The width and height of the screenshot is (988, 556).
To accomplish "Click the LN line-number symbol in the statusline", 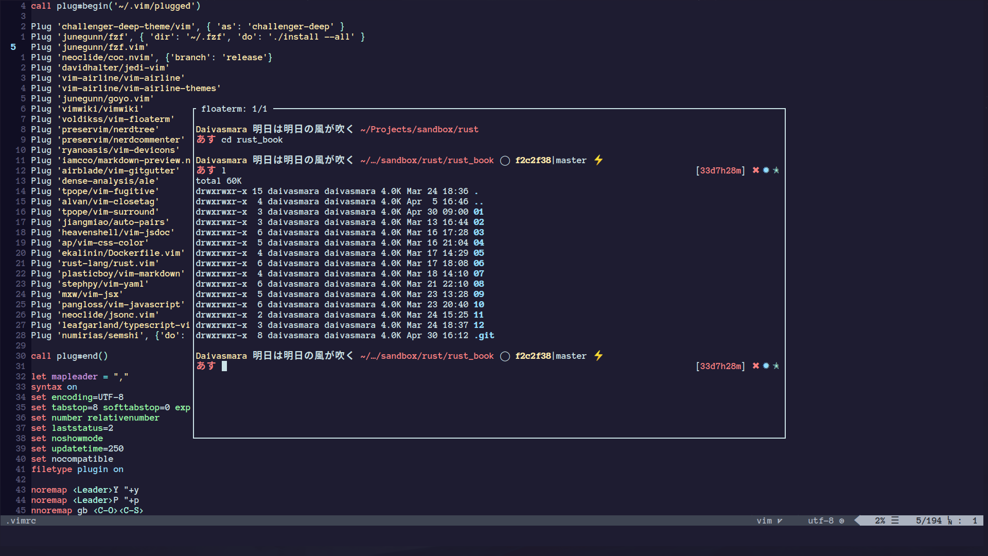I will (950, 521).
